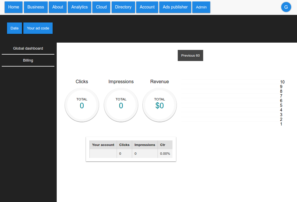Click the Your account column header
Screen dimensions: 297x202
point(103,145)
